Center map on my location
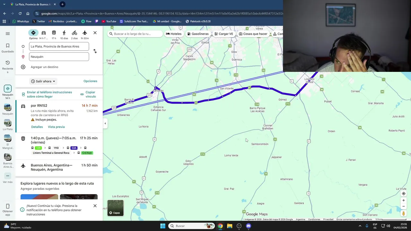The width and height of the screenshot is (411, 231). 404,193
